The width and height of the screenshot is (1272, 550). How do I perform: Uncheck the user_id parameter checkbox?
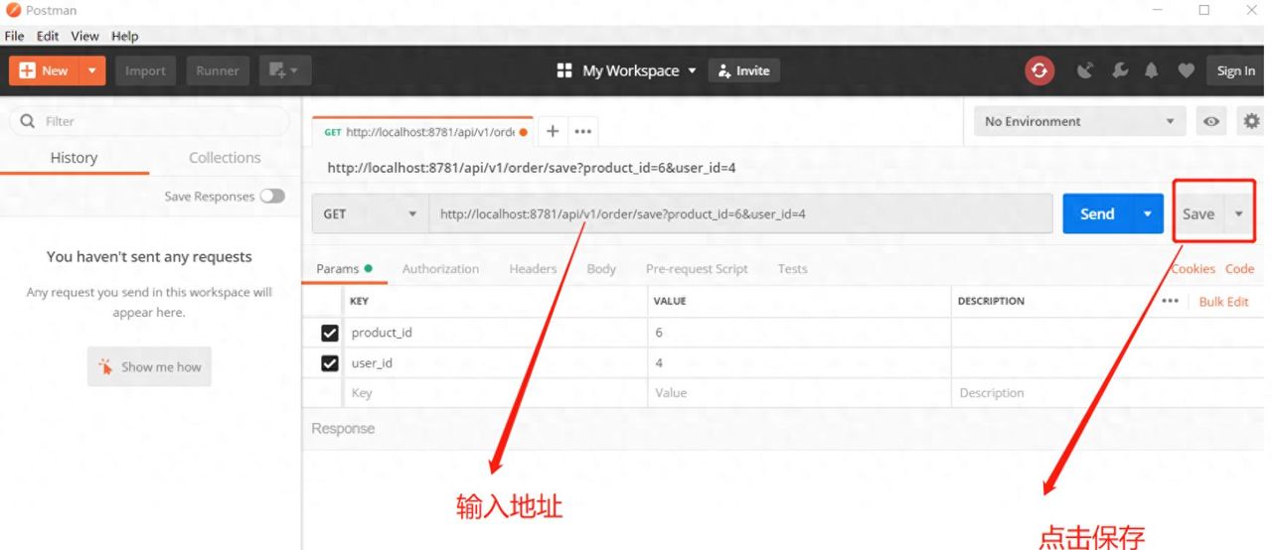330,363
